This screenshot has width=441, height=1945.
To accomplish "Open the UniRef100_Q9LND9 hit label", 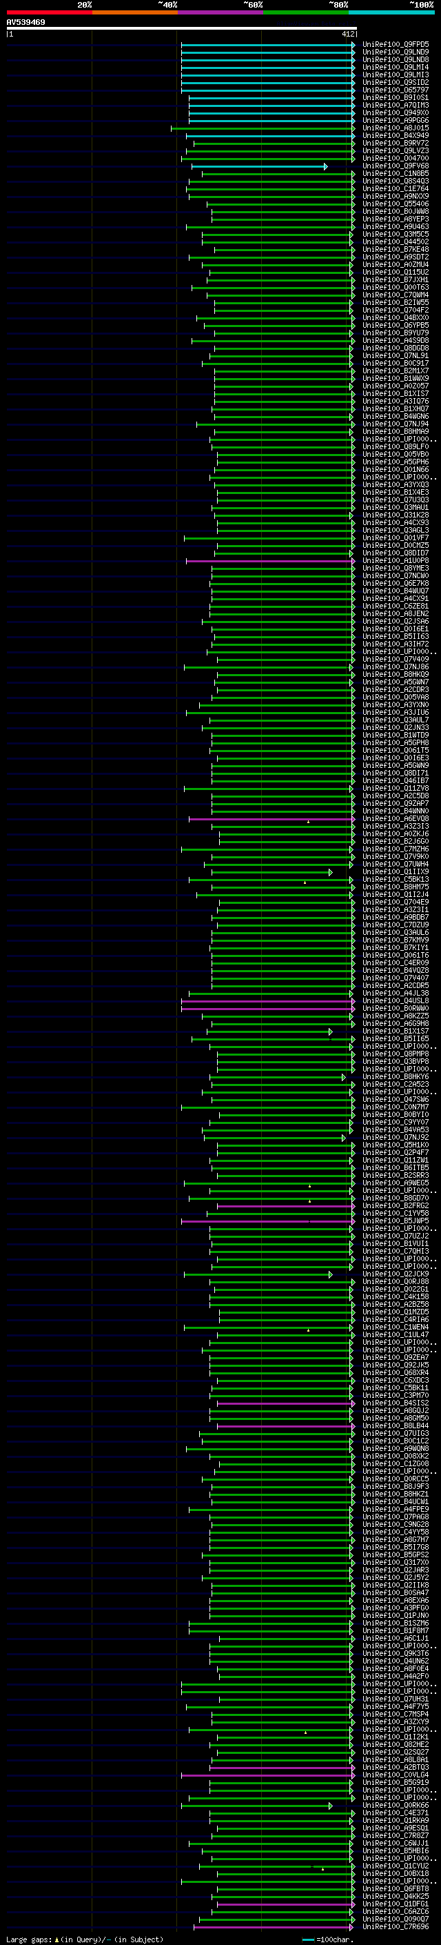I will point(396,52).
